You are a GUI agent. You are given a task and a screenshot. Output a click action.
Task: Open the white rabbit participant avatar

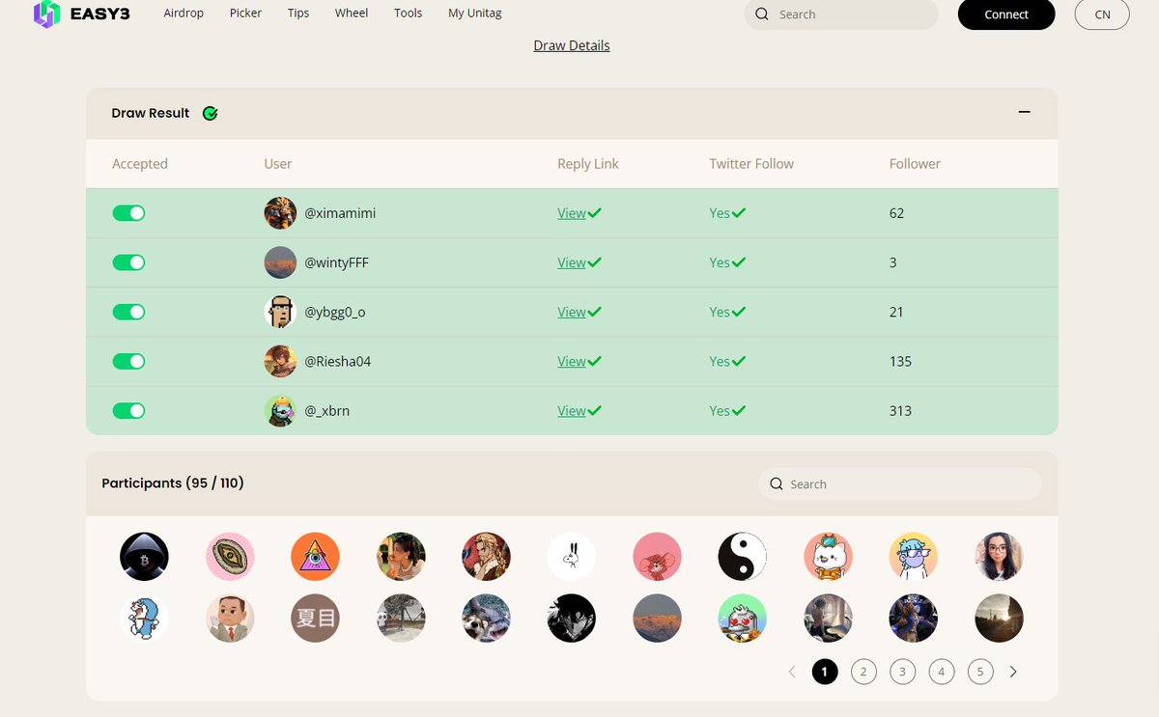coord(572,557)
